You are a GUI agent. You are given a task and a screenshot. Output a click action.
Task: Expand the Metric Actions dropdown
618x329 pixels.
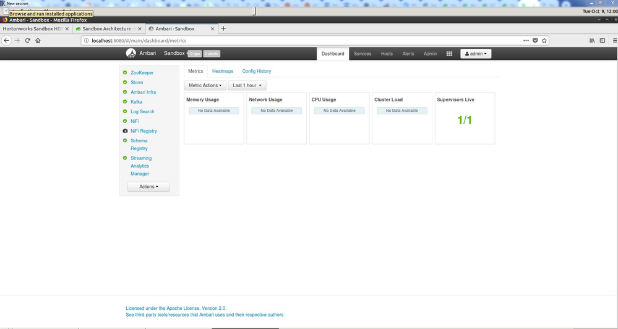205,85
